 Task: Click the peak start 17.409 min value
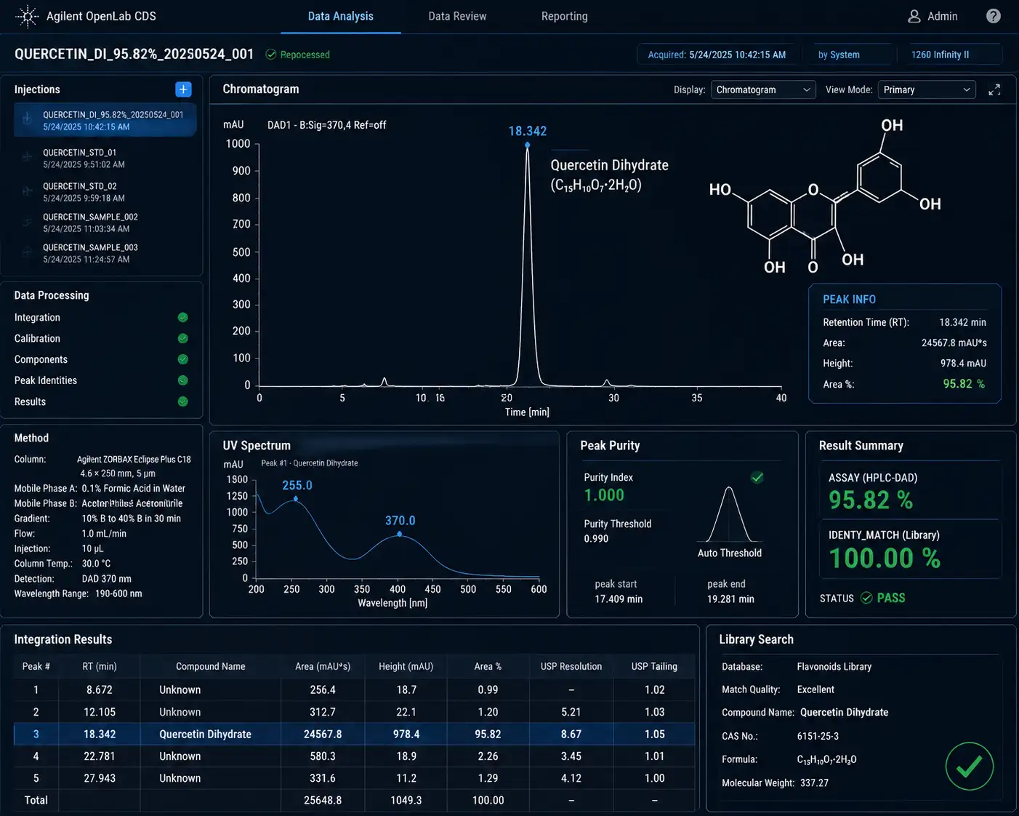(619, 599)
